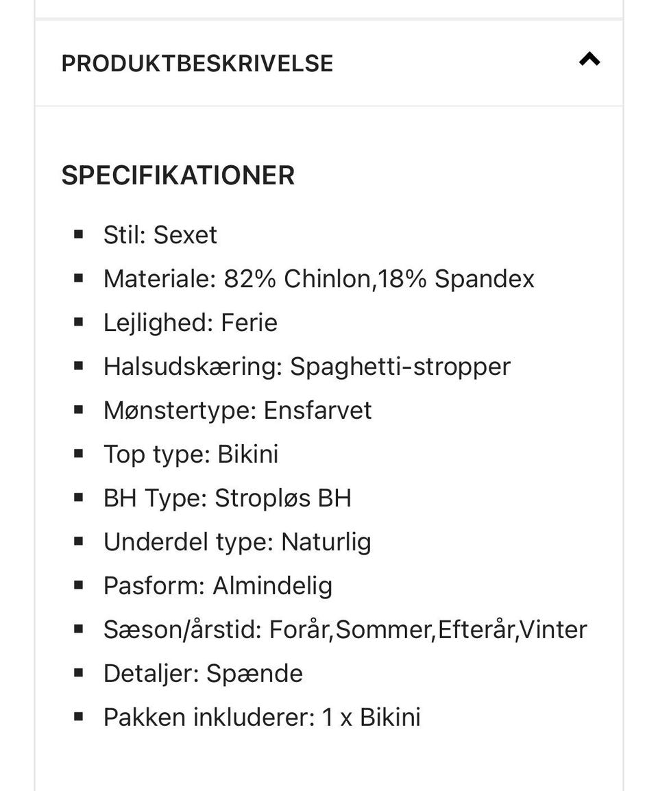This screenshot has width=658, height=791.
Task: Select the 'Pasform: Almindelig' specification
Action: [218, 586]
